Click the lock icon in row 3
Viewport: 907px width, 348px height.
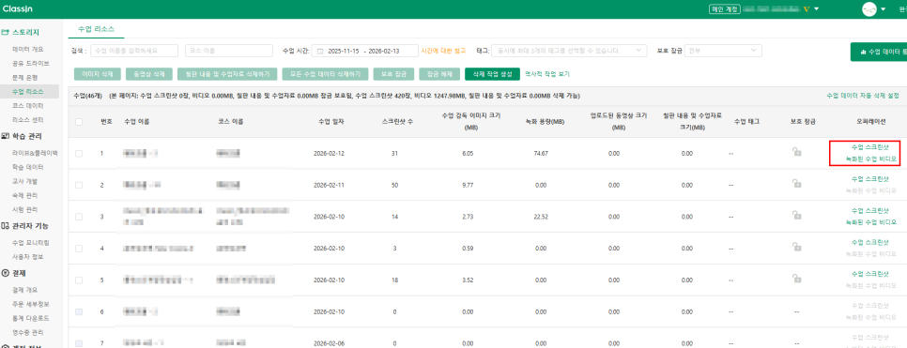(x=796, y=215)
